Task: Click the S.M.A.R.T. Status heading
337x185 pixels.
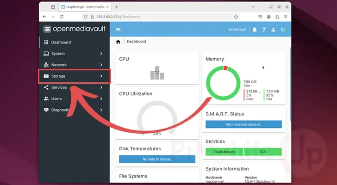Action: (225, 114)
